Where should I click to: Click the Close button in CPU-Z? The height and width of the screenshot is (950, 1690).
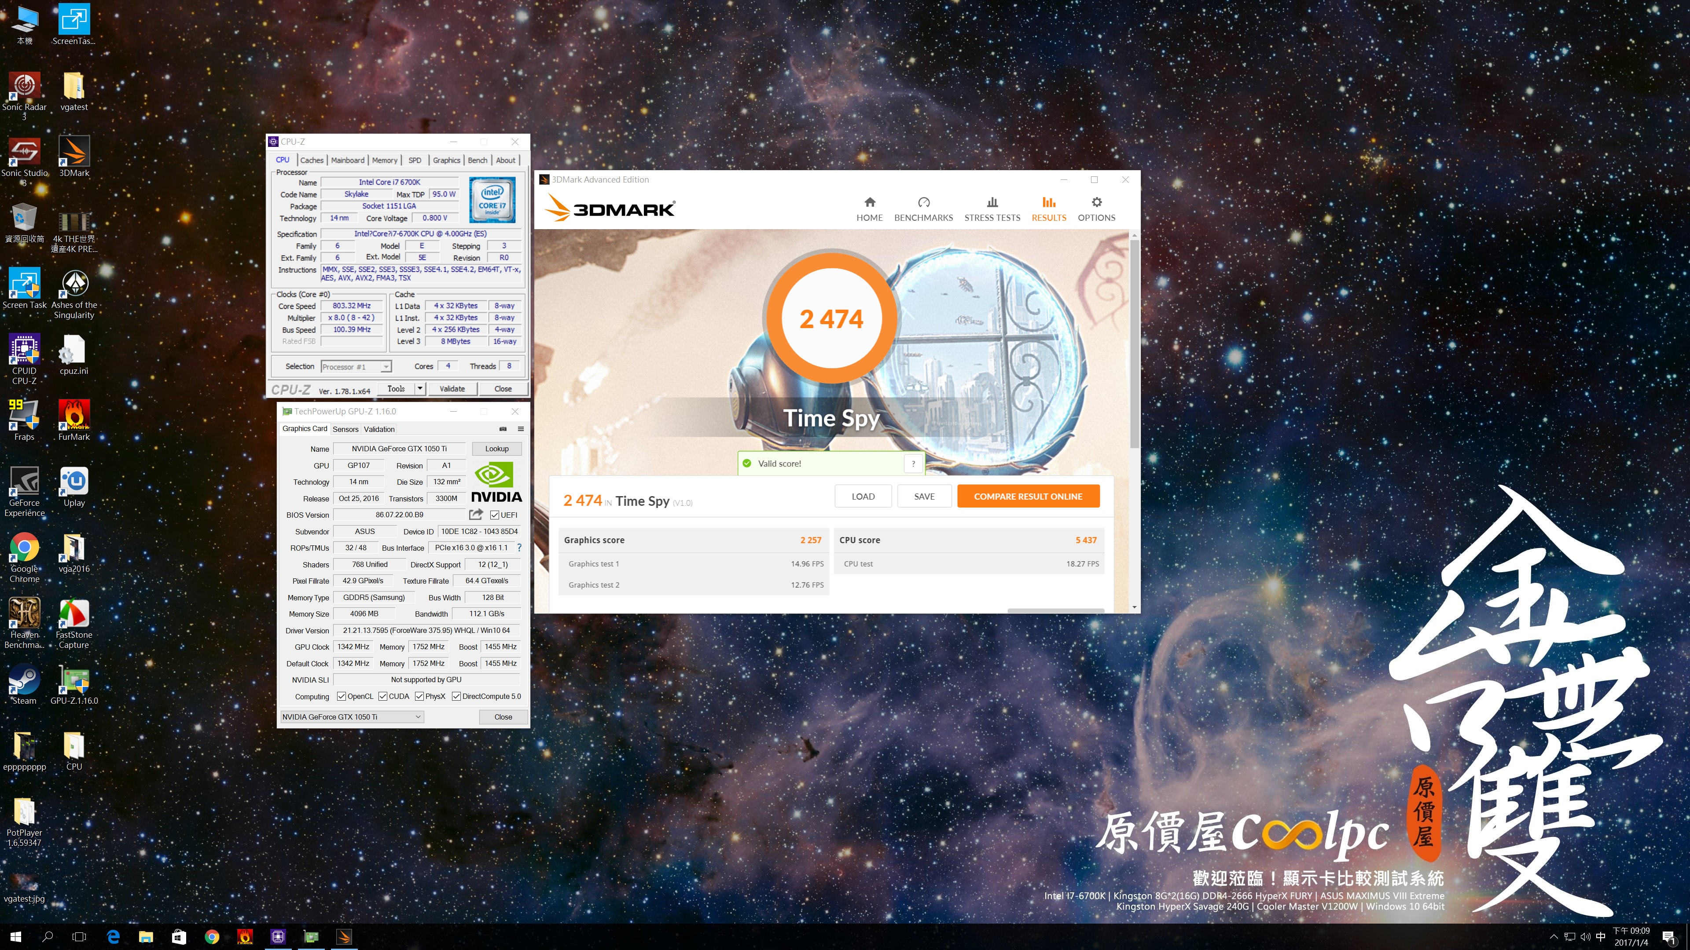[x=503, y=389]
